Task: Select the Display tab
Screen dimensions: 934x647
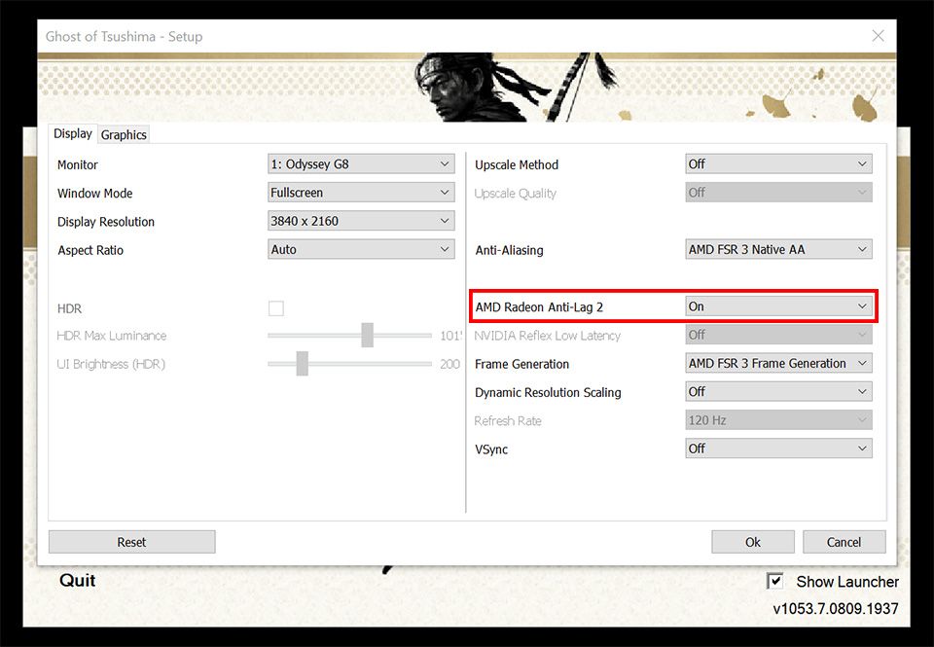Action: 72,134
